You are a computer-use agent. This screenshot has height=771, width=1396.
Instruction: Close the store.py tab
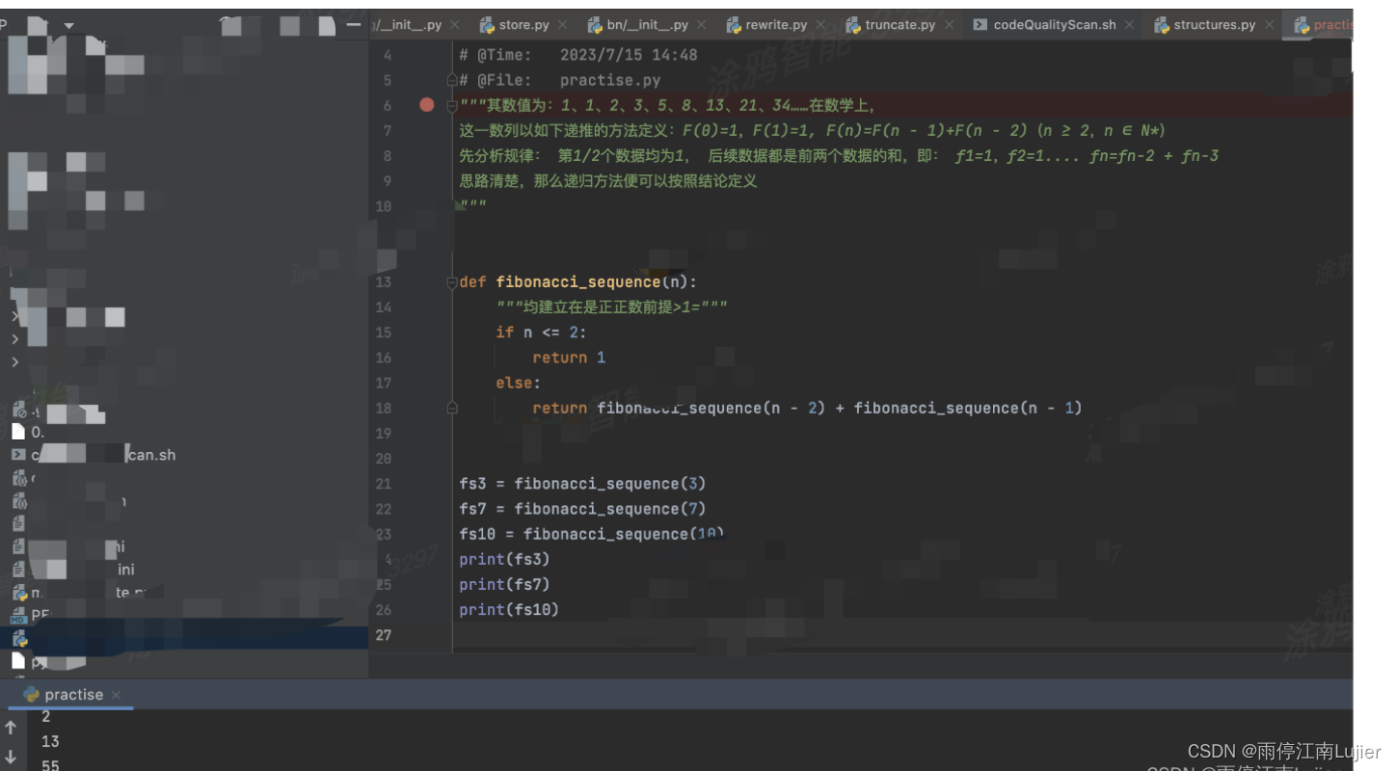(562, 25)
